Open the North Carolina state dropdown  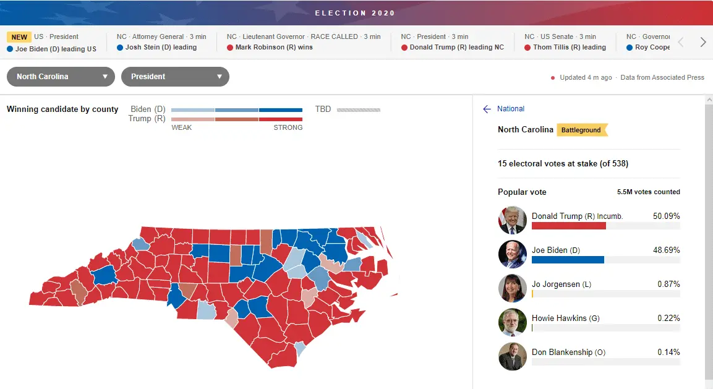tap(61, 77)
